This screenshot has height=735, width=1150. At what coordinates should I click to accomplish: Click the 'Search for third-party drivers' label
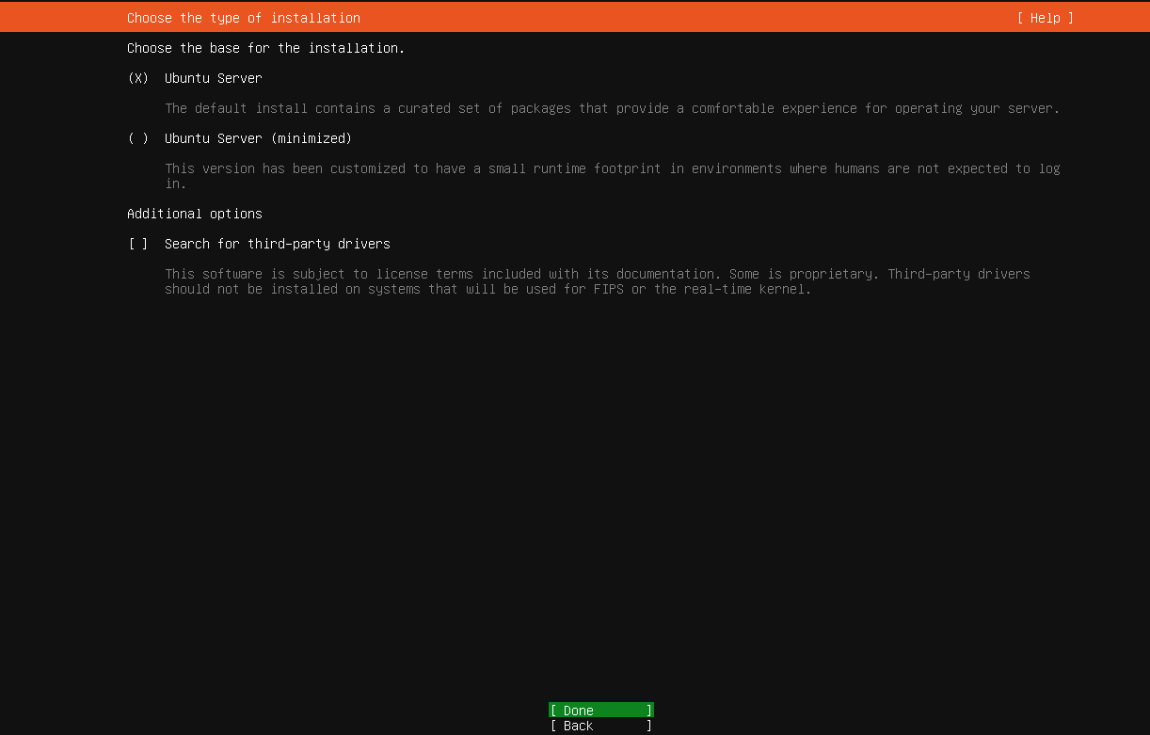(x=278, y=244)
